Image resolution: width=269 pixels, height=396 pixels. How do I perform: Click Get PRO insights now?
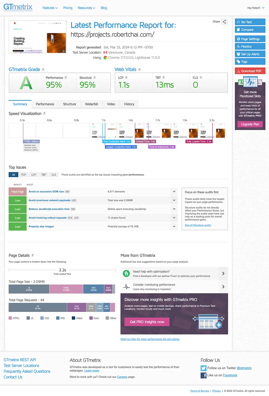coord(147,322)
